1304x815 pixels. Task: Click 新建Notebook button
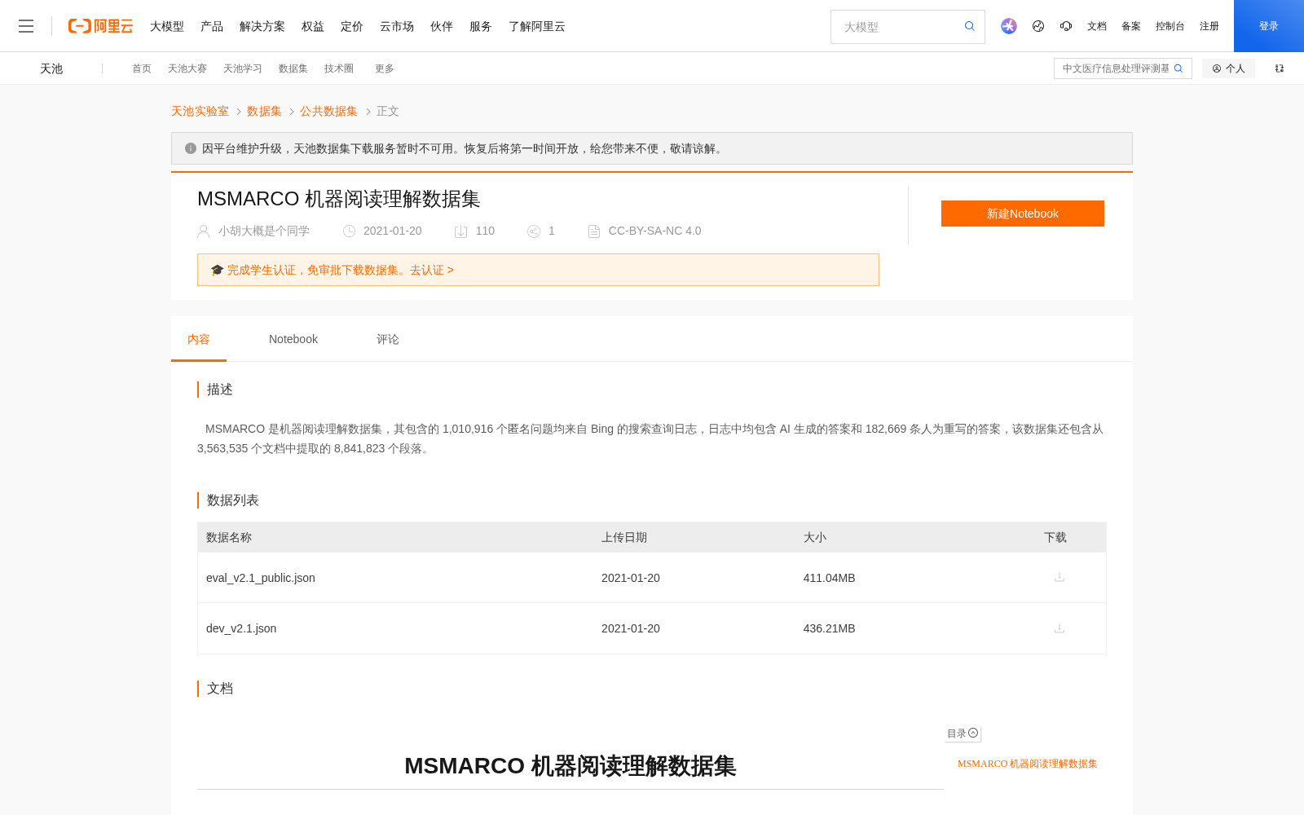1023,214
